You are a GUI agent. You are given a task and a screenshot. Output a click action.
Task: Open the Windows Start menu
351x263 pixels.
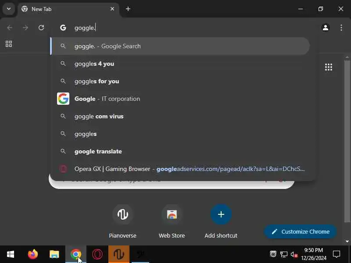(x=10, y=254)
